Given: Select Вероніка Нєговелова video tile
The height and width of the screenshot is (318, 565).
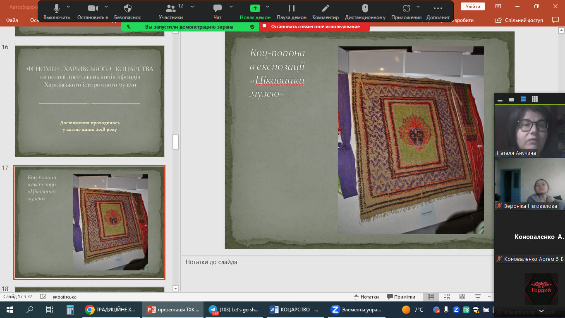Looking at the screenshot, I should pyautogui.click(x=530, y=184).
